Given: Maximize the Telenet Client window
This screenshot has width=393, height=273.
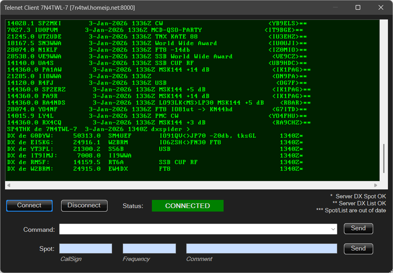Looking at the screenshot, I should [x=358, y=8].
